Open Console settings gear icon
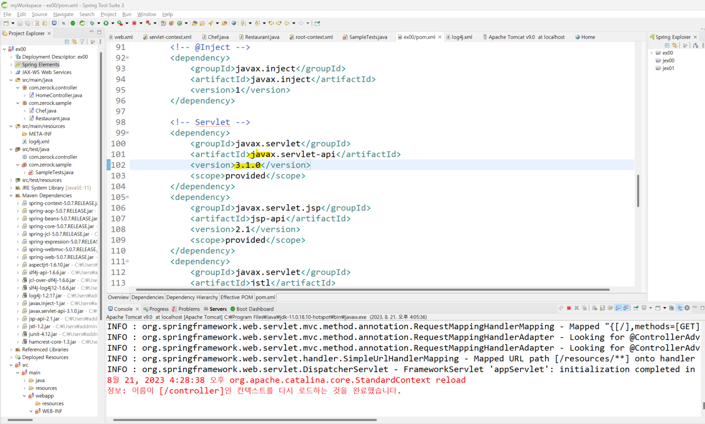705x424 pixels. point(687,308)
